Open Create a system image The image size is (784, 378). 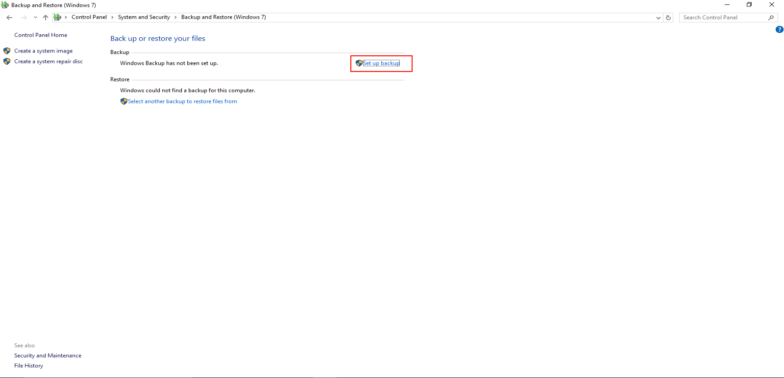pos(44,51)
